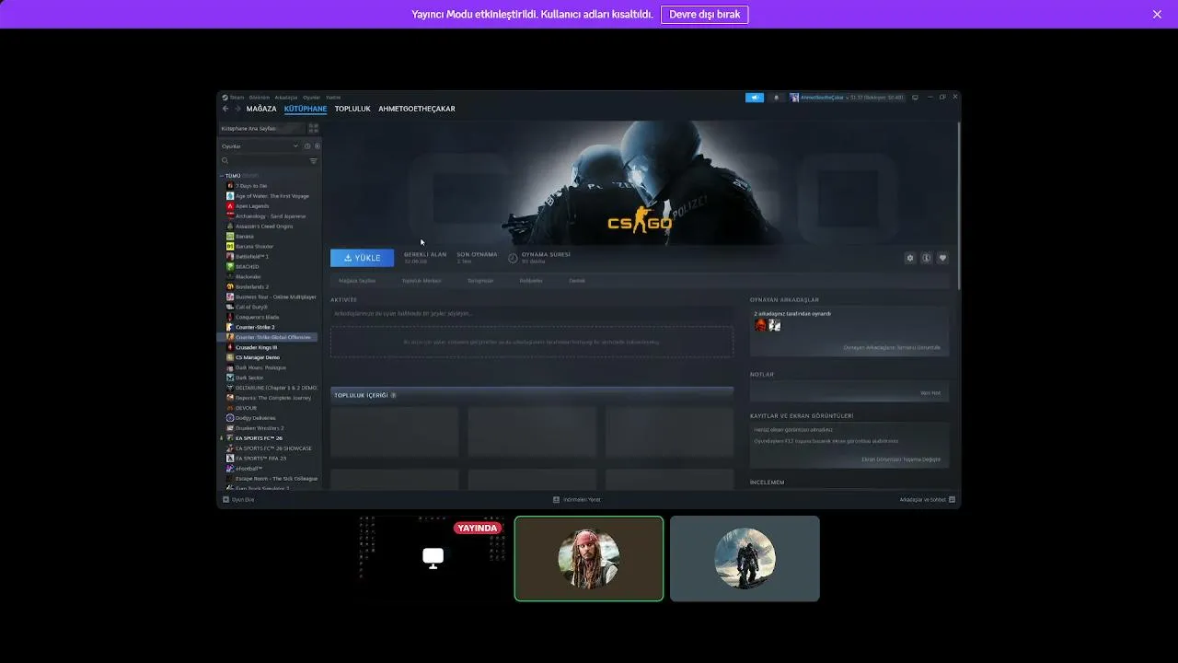Viewport: 1178px width, 663px height.
Task: Click the library search field
Action: point(262,161)
